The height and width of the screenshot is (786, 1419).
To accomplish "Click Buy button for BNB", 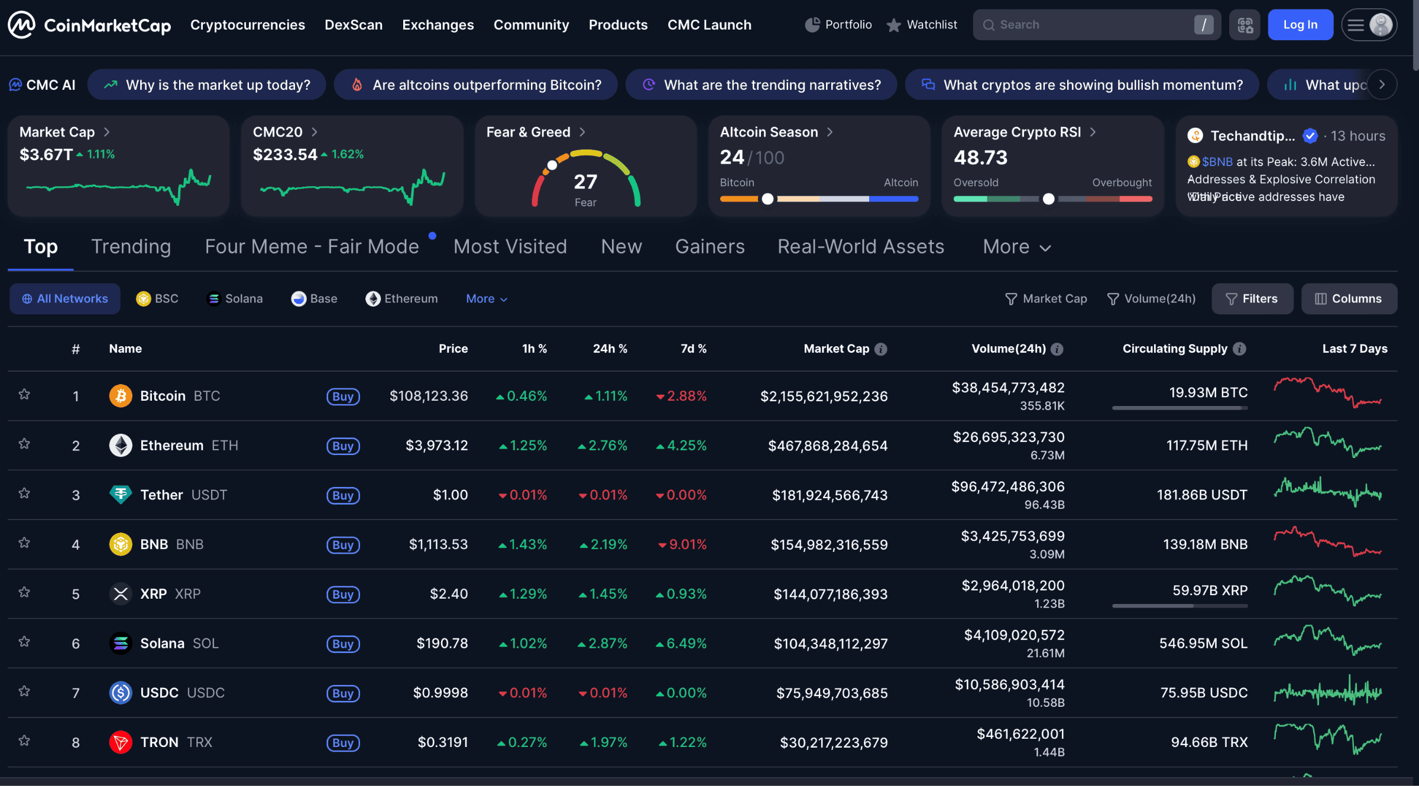I will (x=343, y=545).
